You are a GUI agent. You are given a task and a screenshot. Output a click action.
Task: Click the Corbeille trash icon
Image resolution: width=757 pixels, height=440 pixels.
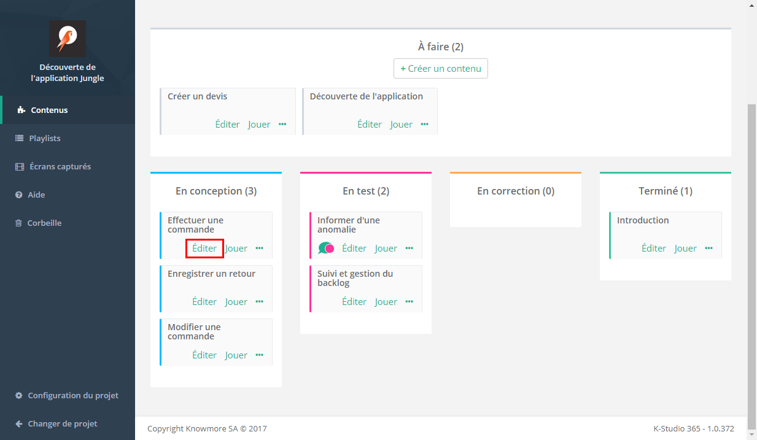19,223
